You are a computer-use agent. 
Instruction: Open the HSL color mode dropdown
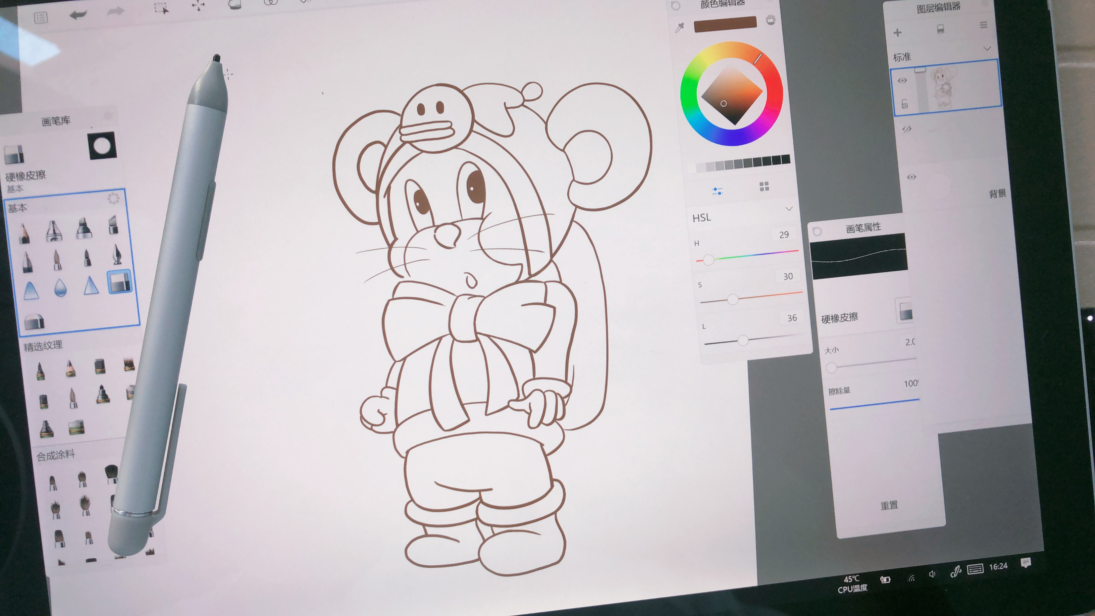789,209
